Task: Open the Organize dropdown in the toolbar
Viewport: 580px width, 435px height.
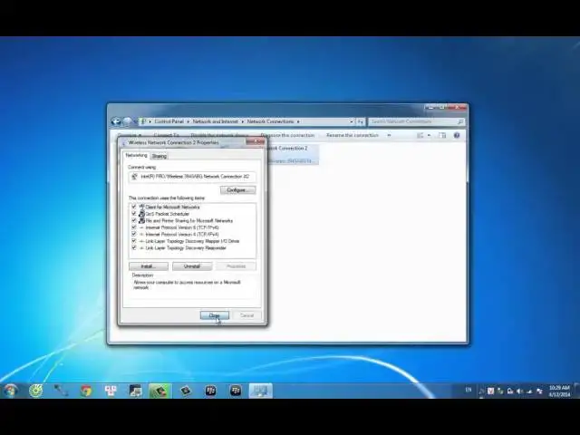Action: click(x=130, y=135)
